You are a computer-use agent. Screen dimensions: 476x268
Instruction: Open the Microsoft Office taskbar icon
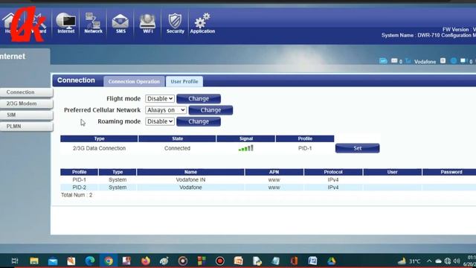294,261
